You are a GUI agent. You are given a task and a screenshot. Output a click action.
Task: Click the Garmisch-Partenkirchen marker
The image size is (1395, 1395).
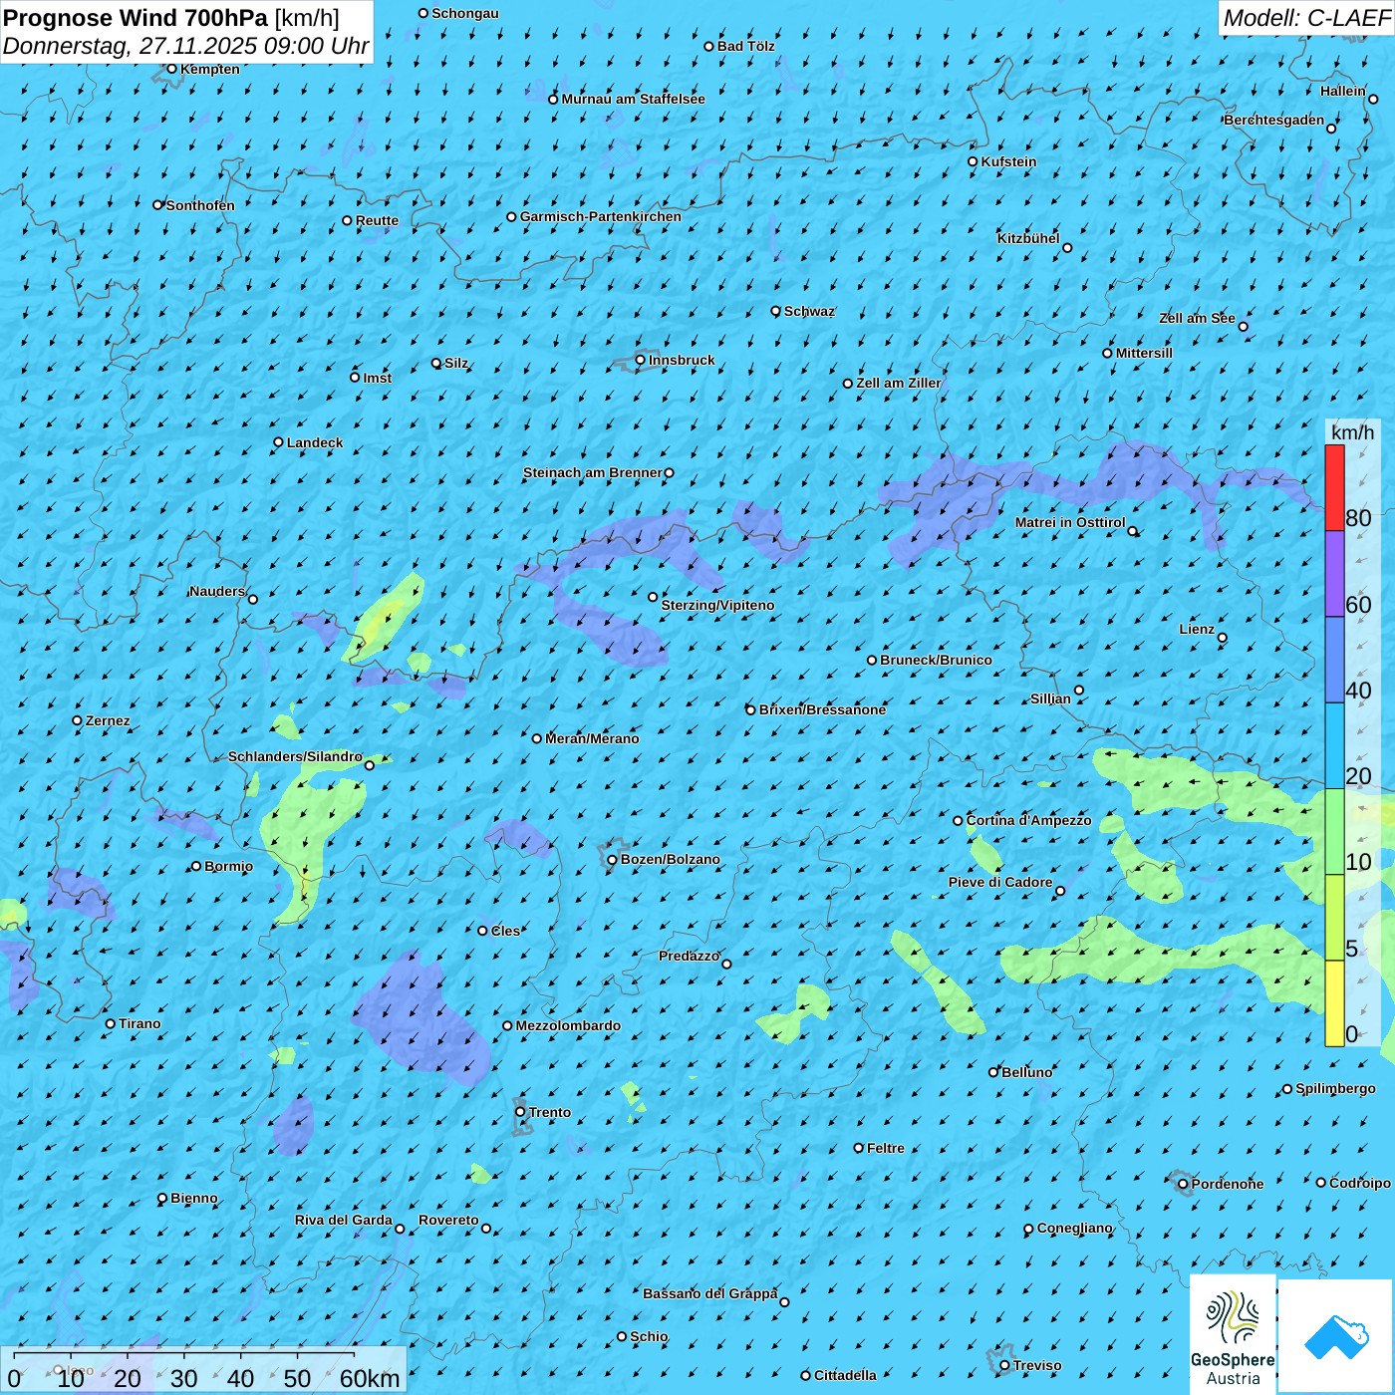(512, 216)
